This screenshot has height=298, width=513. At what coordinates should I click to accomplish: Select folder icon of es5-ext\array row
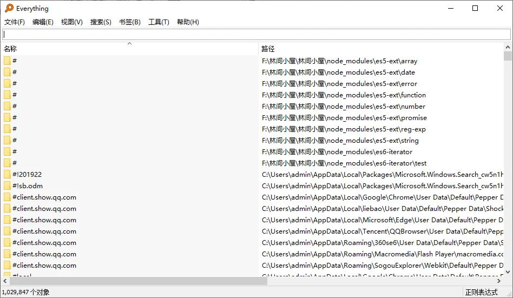point(7,61)
